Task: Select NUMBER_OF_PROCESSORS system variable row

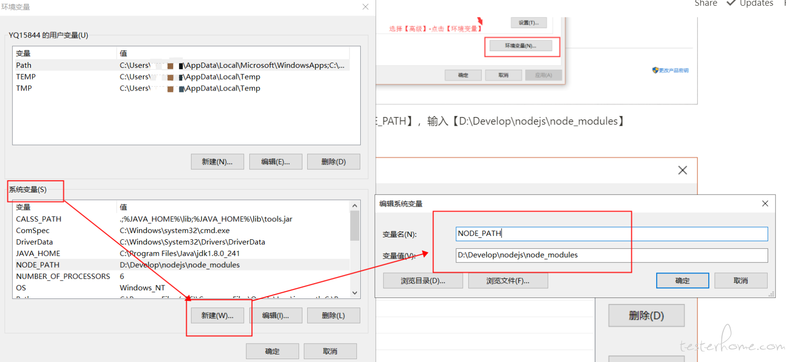Action: point(181,276)
